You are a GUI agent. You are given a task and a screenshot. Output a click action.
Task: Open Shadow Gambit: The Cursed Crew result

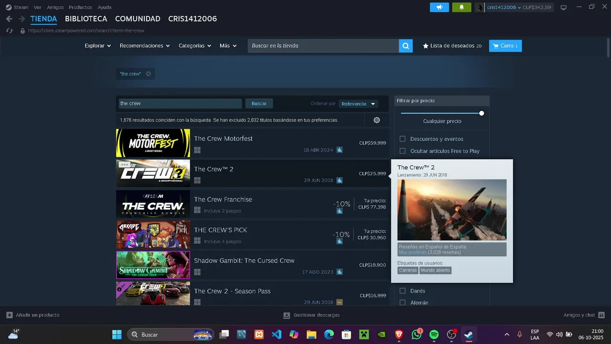[252, 265]
